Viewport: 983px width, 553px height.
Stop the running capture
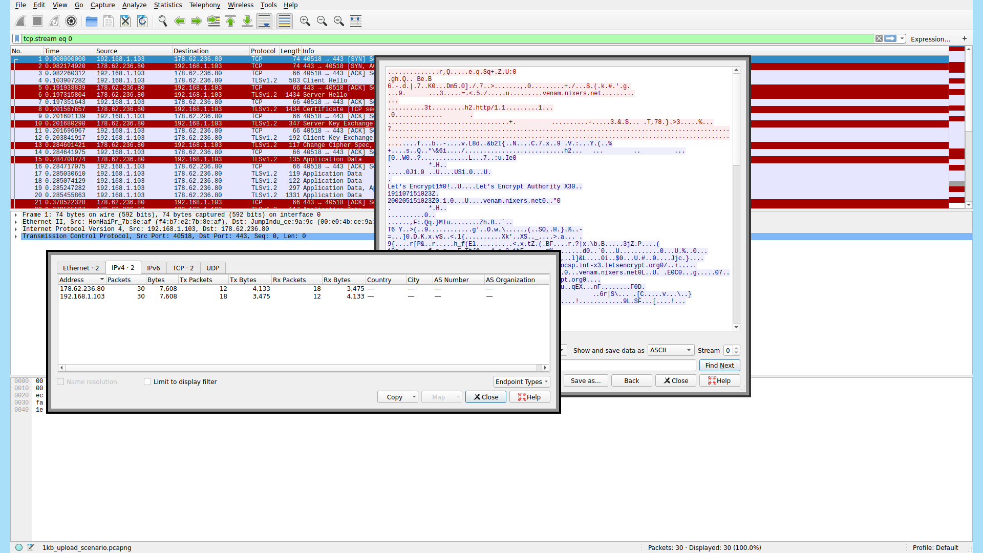(x=37, y=21)
